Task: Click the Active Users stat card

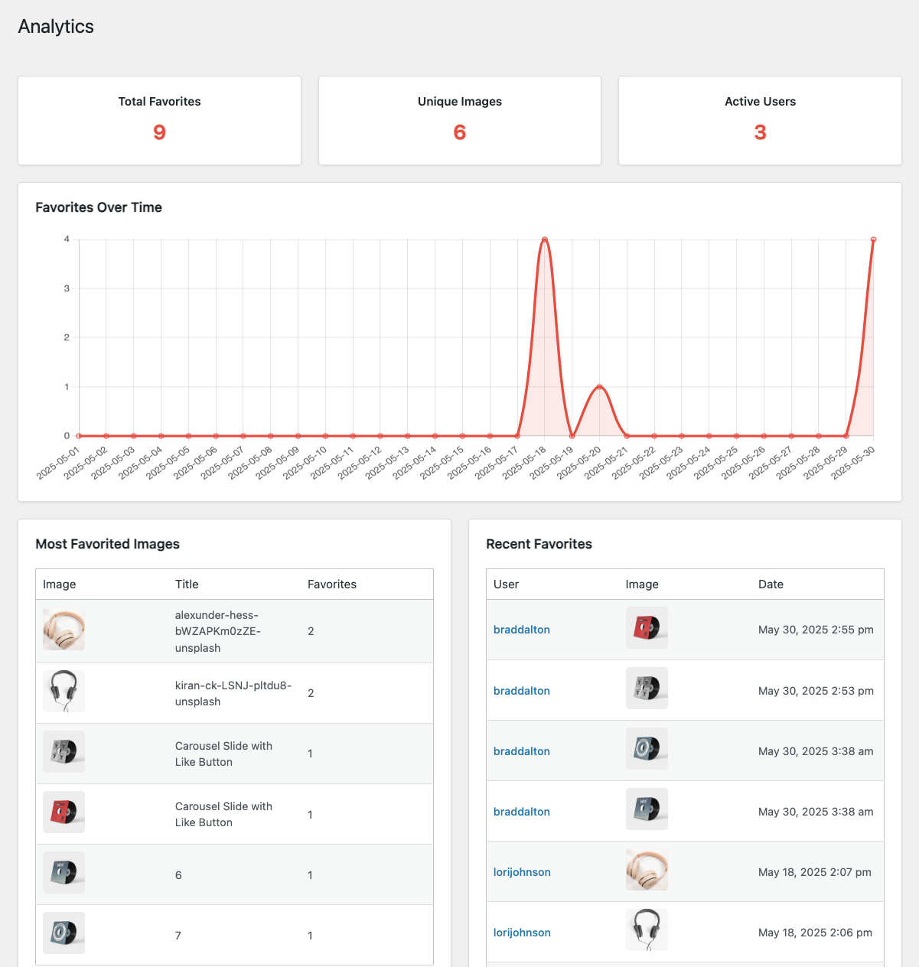Action: (x=760, y=120)
